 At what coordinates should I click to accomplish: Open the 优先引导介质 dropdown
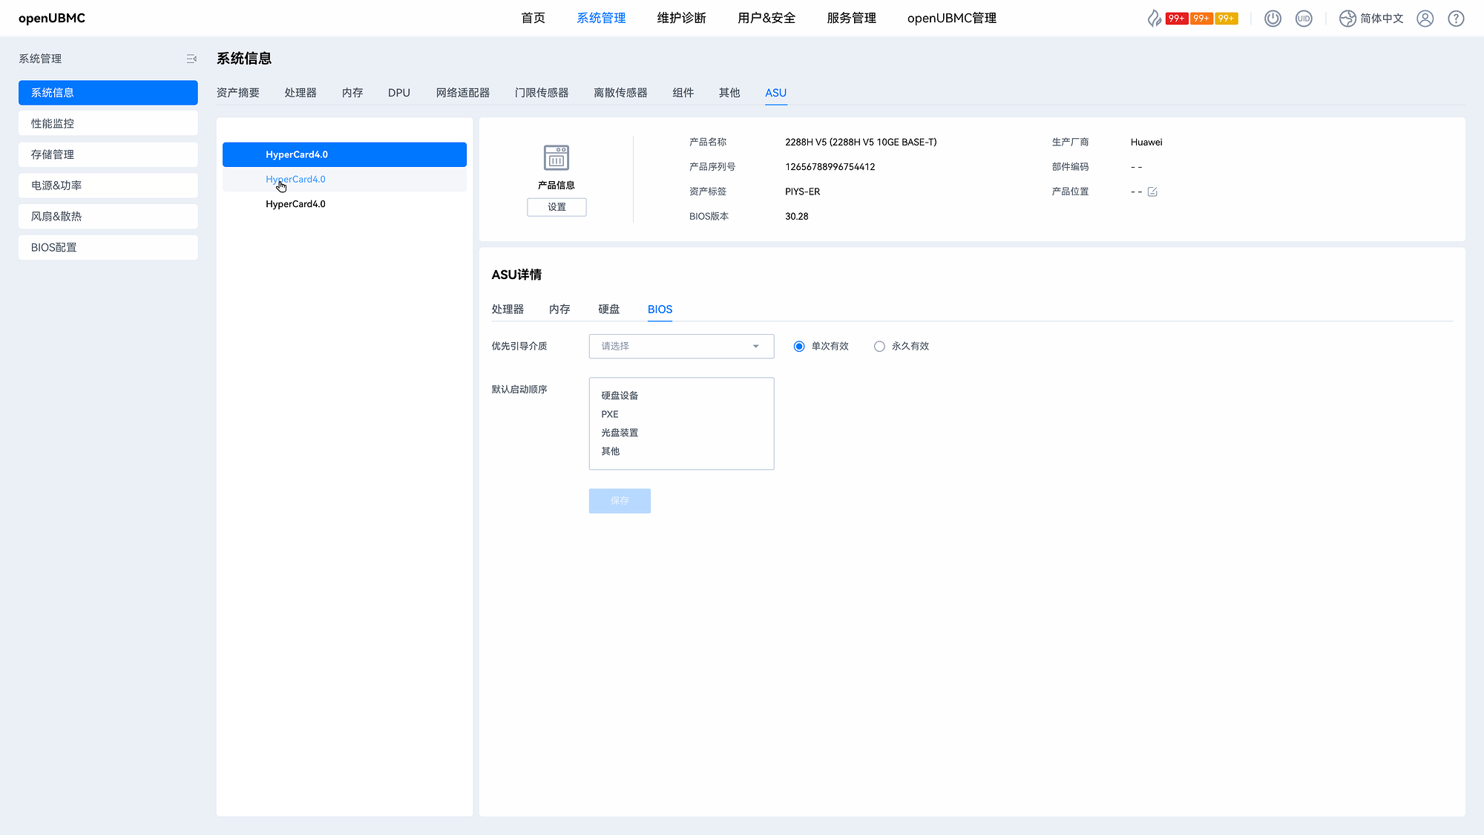point(681,347)
